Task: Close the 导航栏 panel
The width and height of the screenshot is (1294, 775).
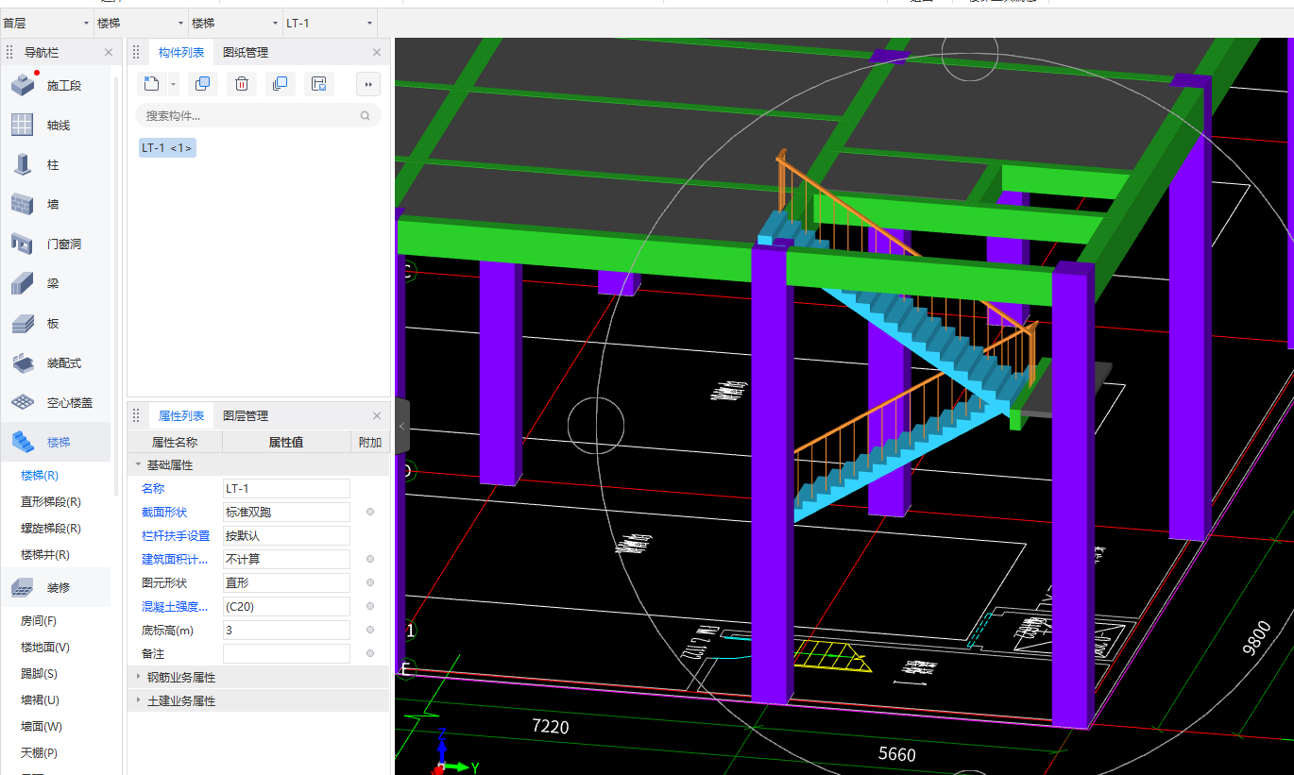Action: click(x=109, y=53)
